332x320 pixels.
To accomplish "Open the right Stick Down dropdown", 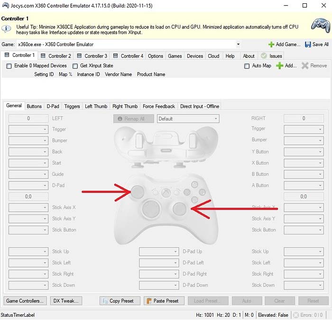I will pyautogui.click(x=304, y=285).
